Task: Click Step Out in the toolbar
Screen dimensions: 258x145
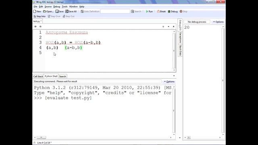Action: coord(69,16)
